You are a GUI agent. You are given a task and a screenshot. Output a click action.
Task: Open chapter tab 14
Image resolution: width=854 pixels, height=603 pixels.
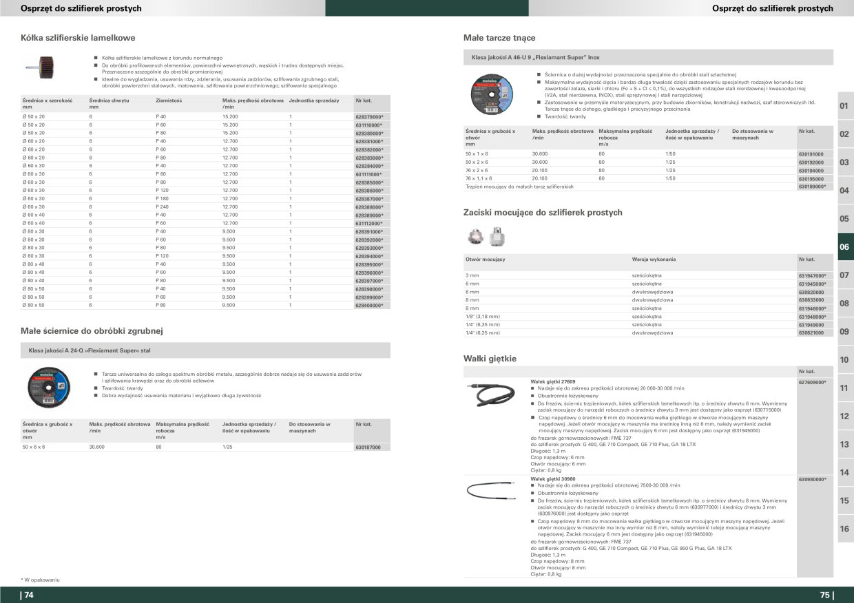click(x=845, y=473)
